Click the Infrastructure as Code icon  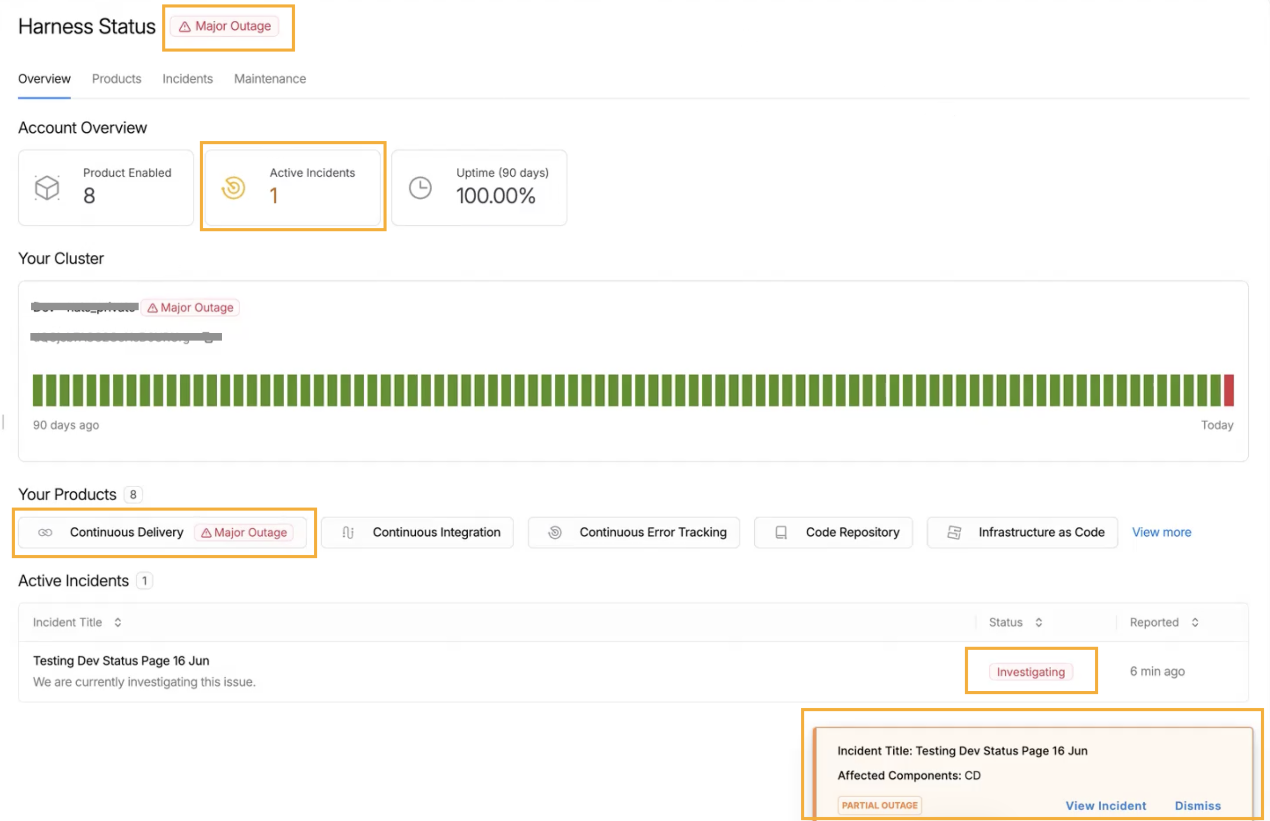pos(954,532)
